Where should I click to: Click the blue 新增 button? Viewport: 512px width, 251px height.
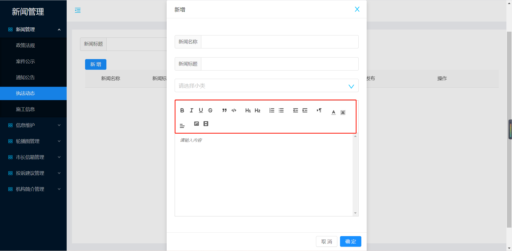coord(96,64)
